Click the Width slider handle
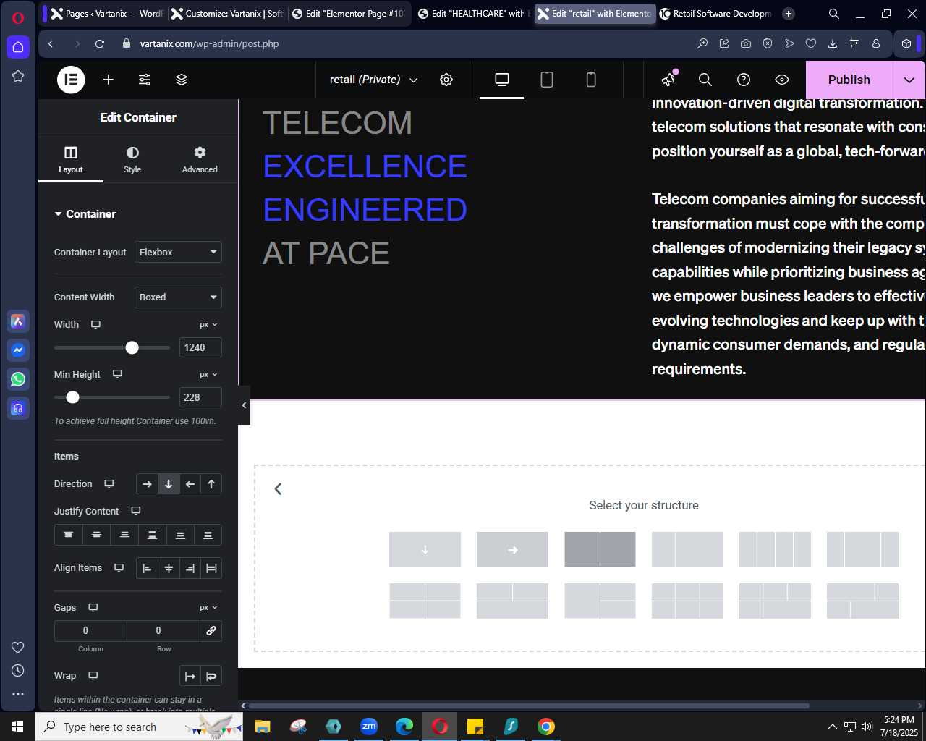Screen dimensions: 926x741 [132, 348]
